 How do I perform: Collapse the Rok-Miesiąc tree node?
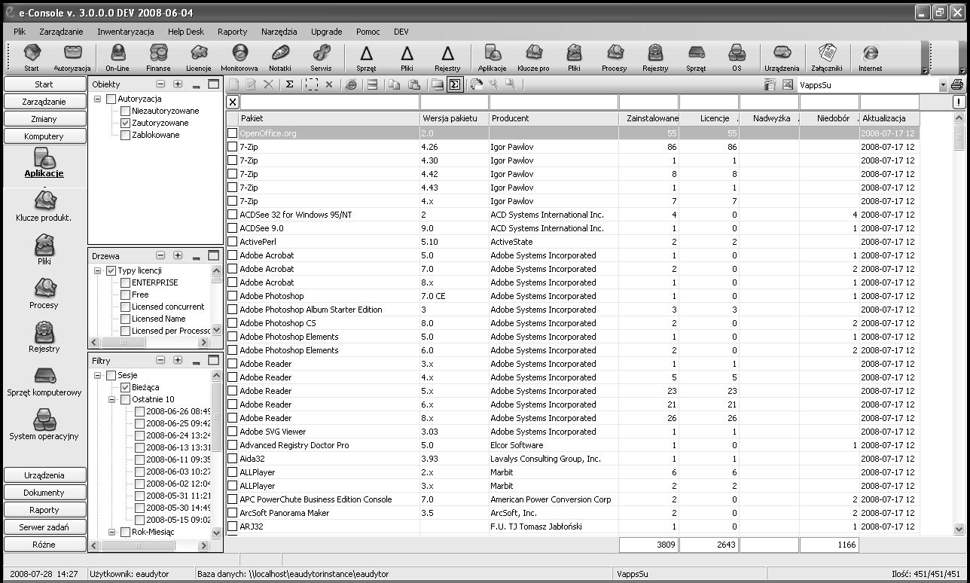point(112,532)
